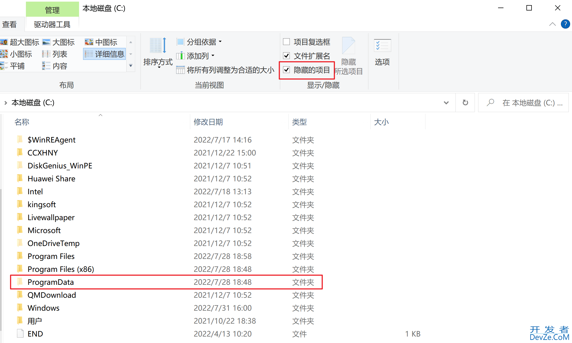This screenshot has width=572, height=343.
Task: Uncheck the hidden items checkbox
Action: 286,70
